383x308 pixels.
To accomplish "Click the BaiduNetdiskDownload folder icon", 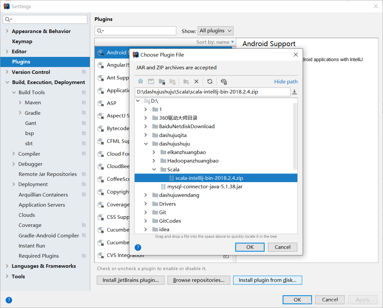I will 155,127.
